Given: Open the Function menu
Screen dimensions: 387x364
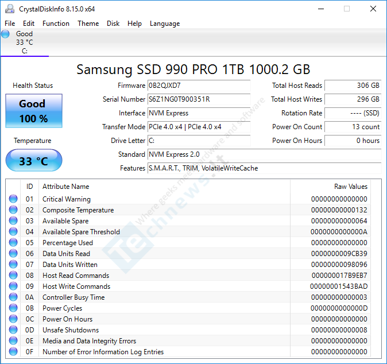Looking at the screenshot, I should click(56, 24).
